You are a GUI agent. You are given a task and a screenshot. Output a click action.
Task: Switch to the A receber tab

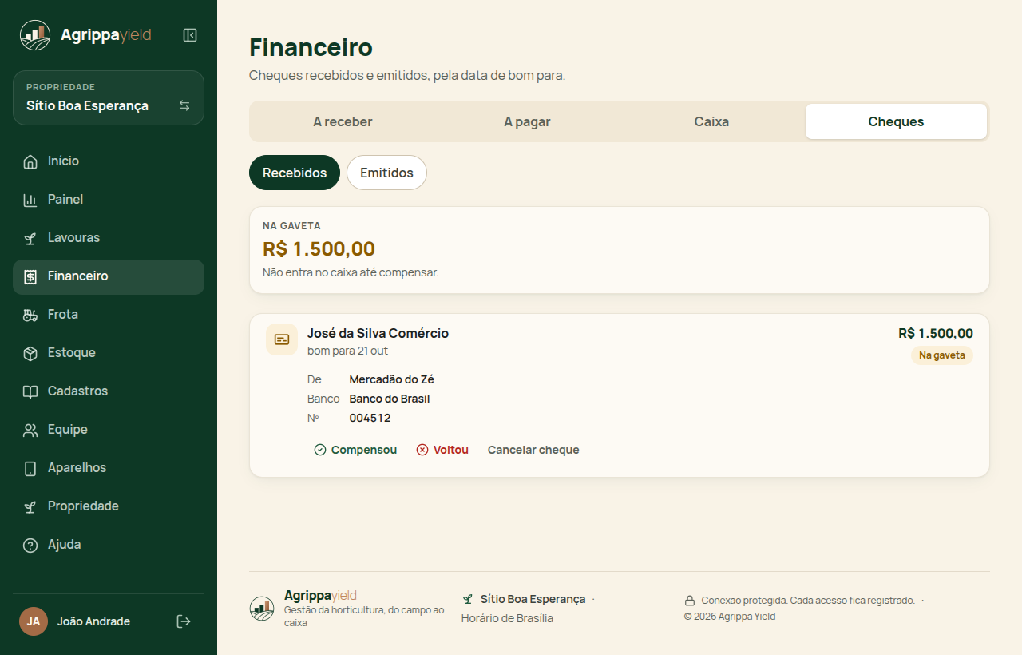coord(343,121)
